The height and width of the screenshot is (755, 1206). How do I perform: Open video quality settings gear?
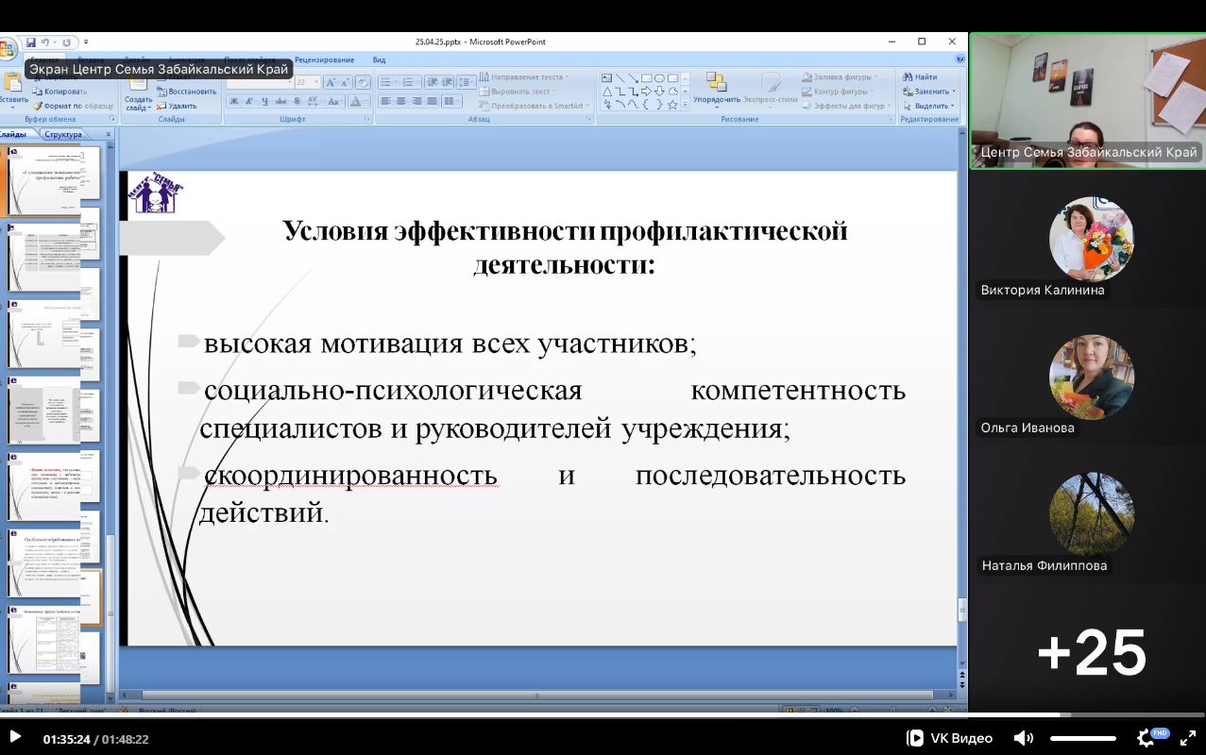point(1146,738)
